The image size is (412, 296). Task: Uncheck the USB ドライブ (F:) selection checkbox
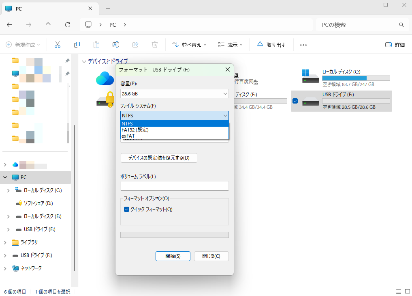[295, 101]
